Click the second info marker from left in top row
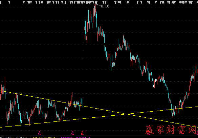Viewport: 198px width, 138px height. tap(9, 2)
